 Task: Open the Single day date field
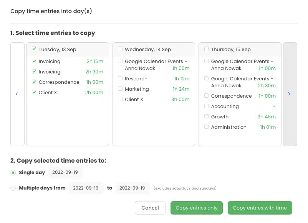65,172
